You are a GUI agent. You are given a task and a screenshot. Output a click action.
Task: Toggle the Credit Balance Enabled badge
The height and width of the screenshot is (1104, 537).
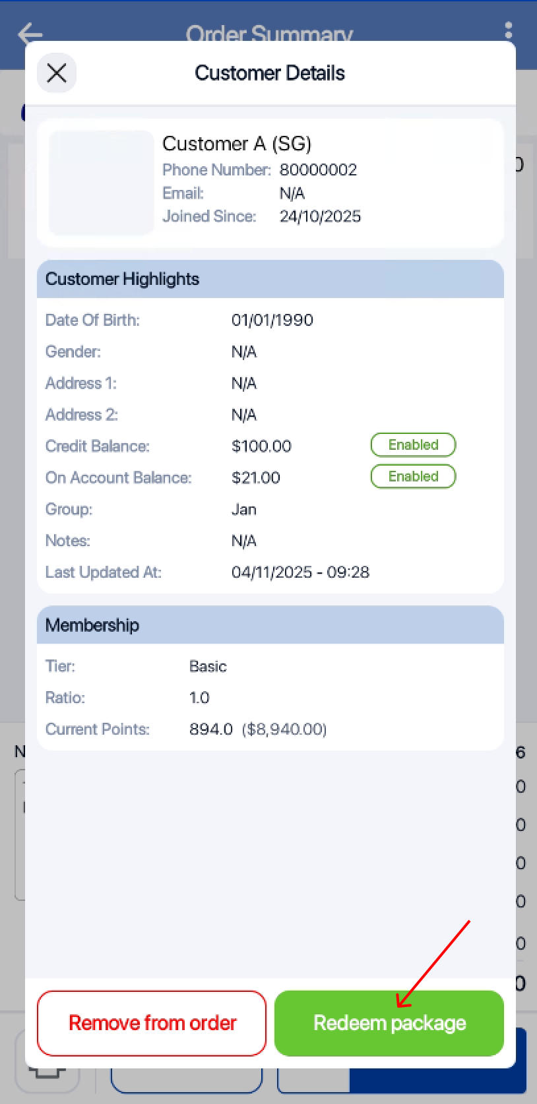click(413, 445)
